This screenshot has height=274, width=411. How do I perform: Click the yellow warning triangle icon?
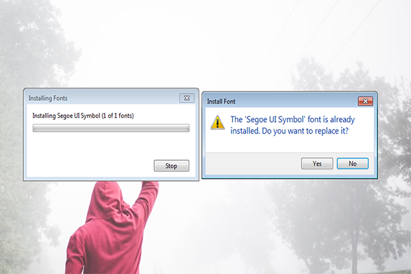[x=218, y=123]
